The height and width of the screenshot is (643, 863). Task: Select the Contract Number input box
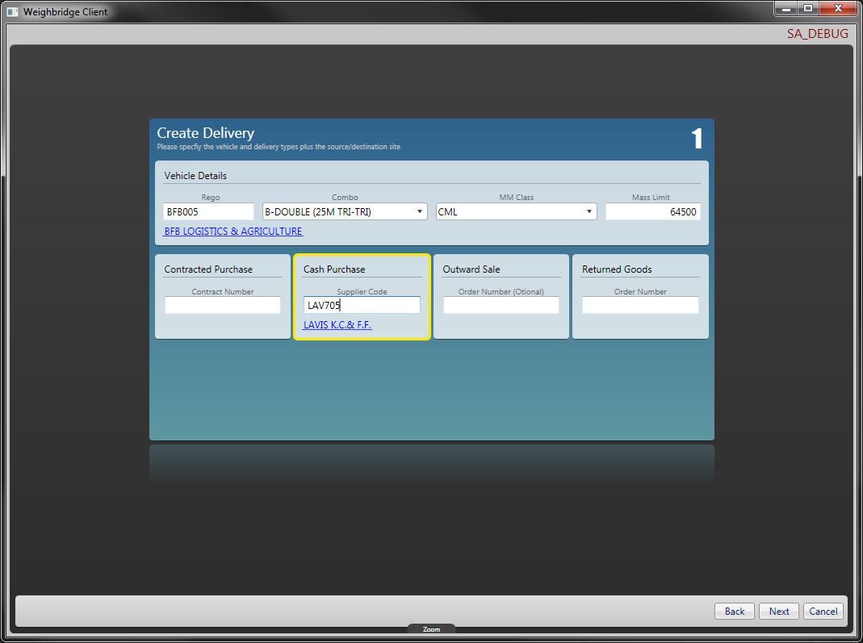(x=223, y=306)
